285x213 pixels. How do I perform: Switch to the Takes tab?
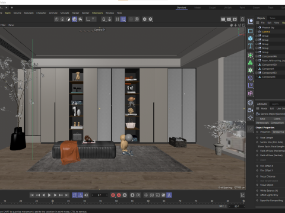273,18
